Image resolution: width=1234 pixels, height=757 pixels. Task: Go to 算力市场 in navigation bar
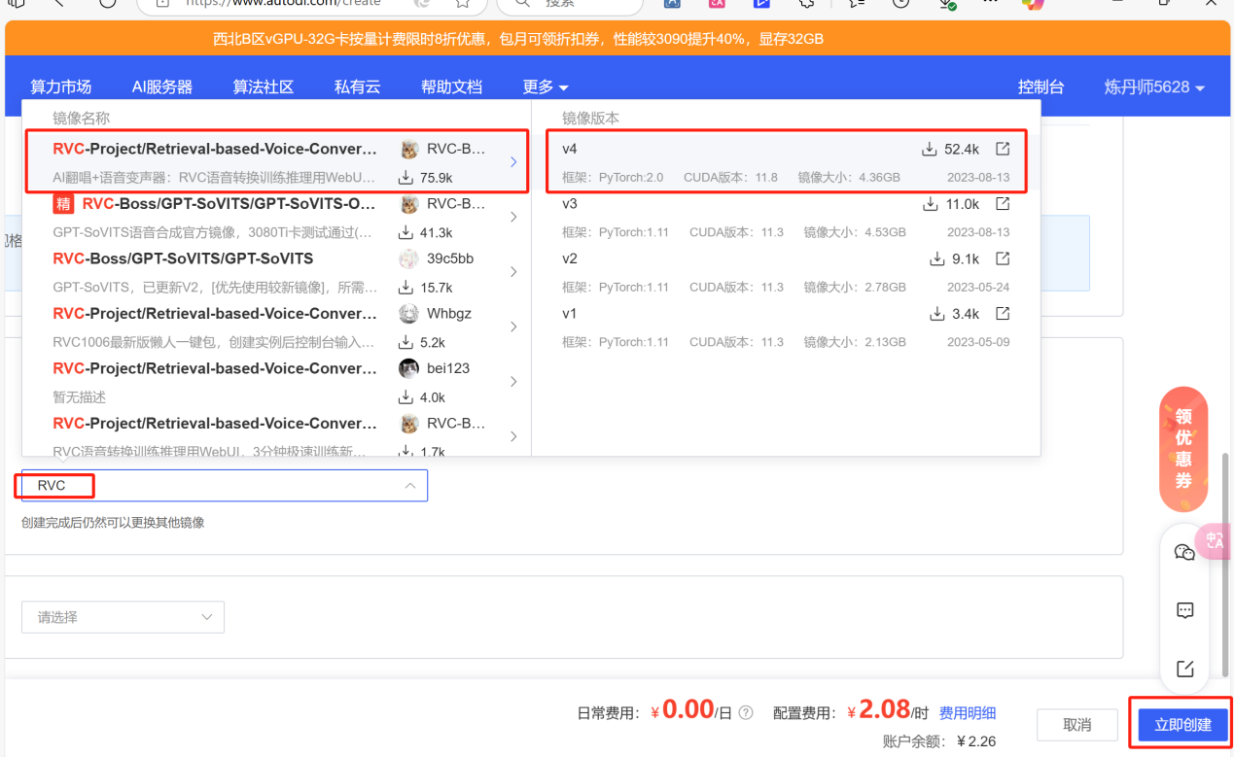coord(60,86)
